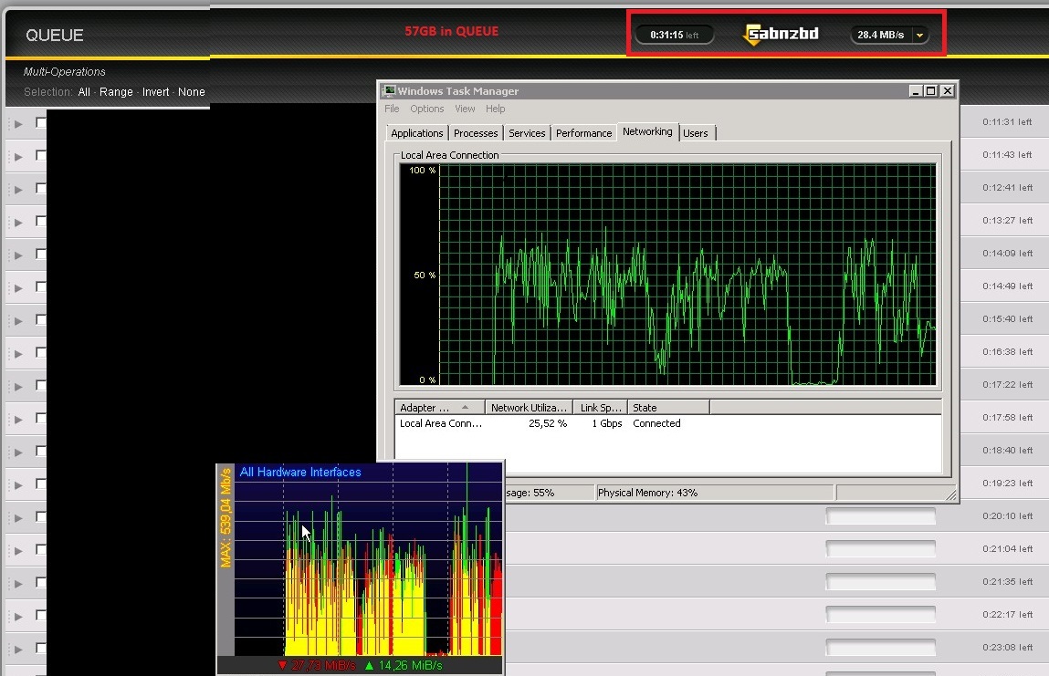Check the box on the 0:13:27 left row
Image resolution: width=1049 pixels, height=676 pixels.
41,221
